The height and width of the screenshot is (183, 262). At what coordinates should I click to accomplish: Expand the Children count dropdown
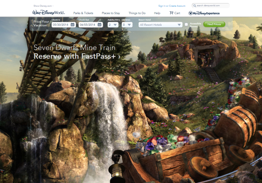click(x=127, y=25)
